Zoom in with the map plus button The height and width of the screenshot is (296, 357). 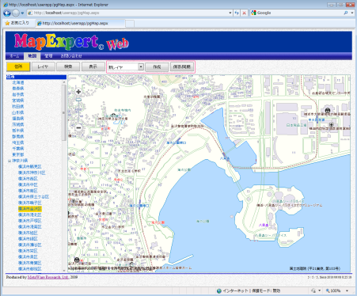coord(78,92)
